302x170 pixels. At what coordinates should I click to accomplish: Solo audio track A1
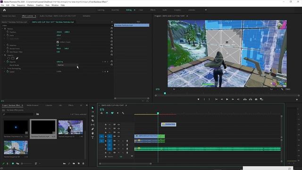click(x=123, y=141)
